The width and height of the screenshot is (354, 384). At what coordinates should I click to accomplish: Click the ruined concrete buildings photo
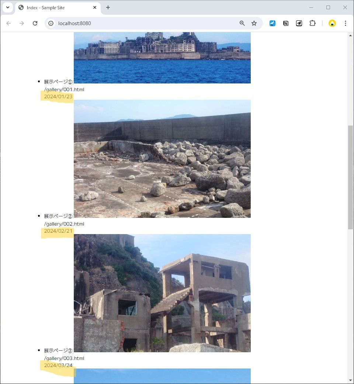click(x=162, y=293)
